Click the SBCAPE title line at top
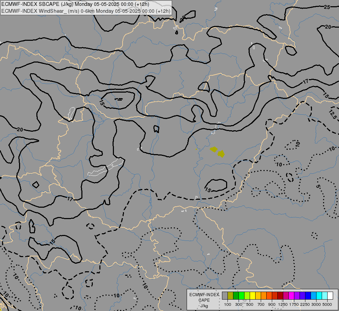Screen dimensions: 339x311 pos(75,4)
